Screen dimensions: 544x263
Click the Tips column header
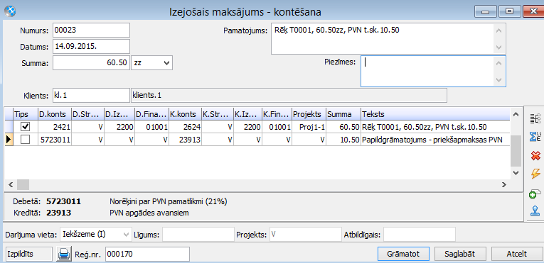(x=26, y=114)
